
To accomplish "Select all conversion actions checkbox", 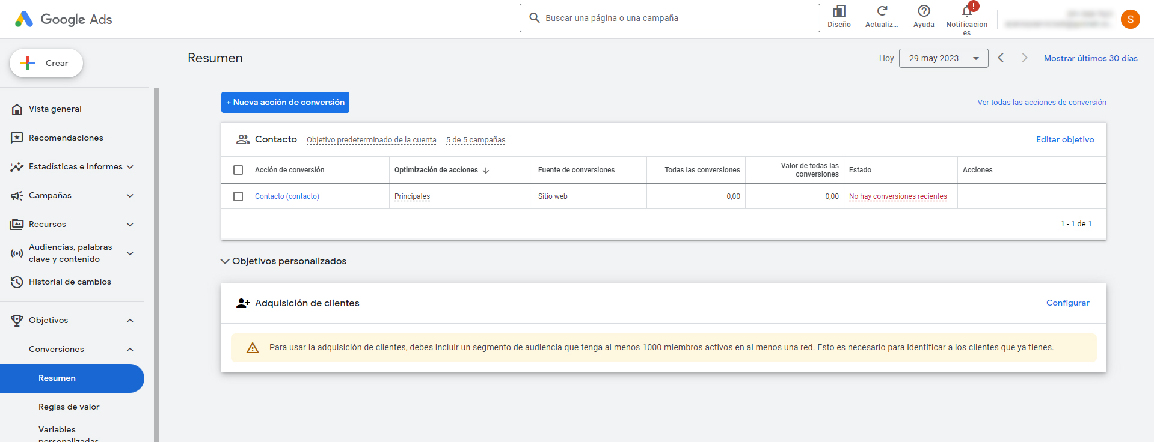I will (x=238, y=170).
